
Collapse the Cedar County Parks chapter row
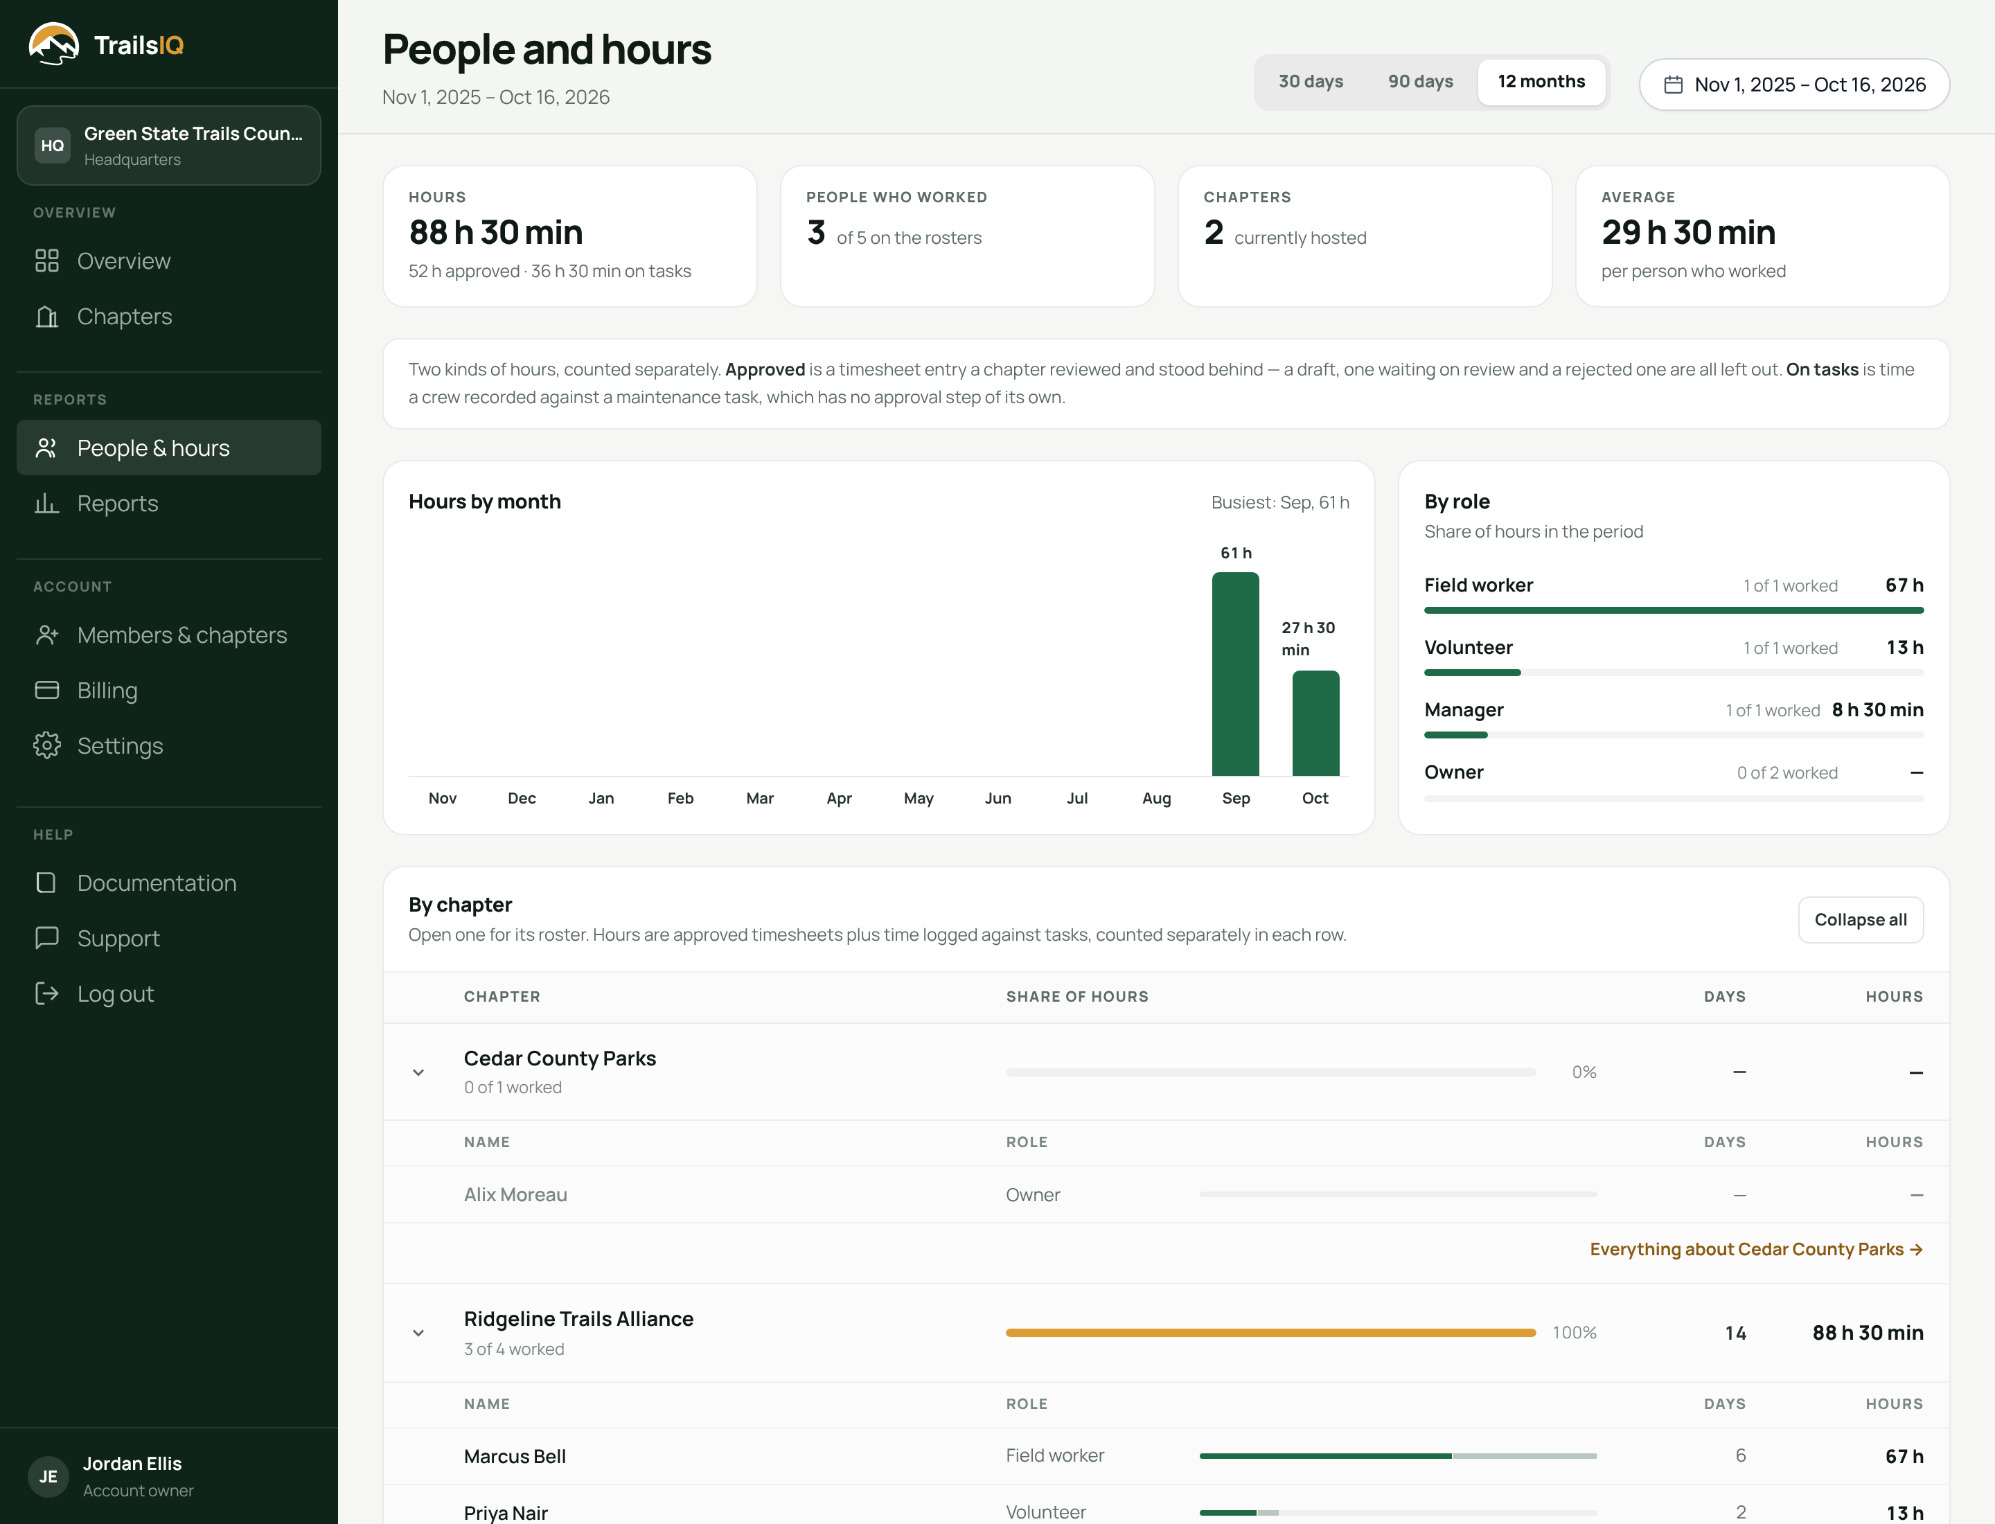click(x=418, y=1072)
